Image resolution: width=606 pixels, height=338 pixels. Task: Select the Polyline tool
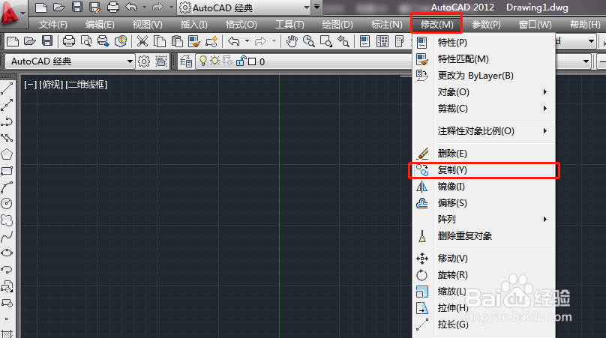(7, 121)
